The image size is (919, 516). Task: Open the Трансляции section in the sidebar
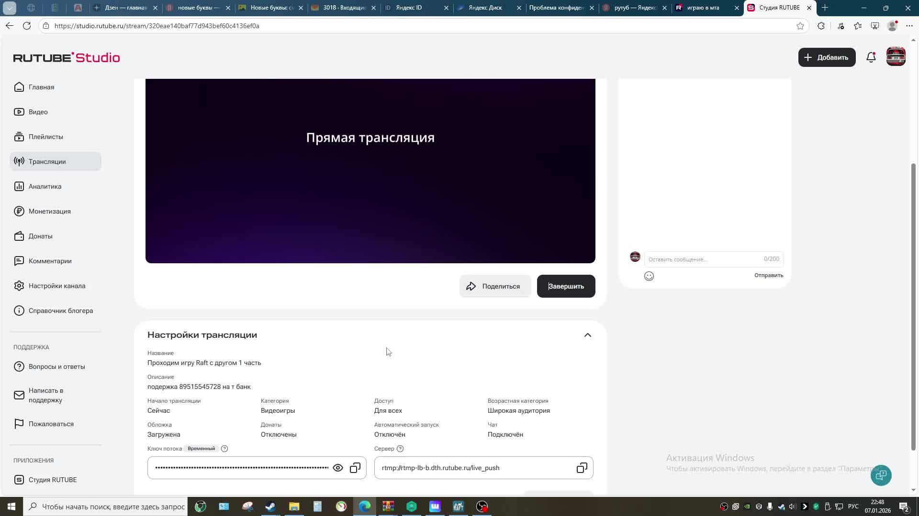click(47, 161)
